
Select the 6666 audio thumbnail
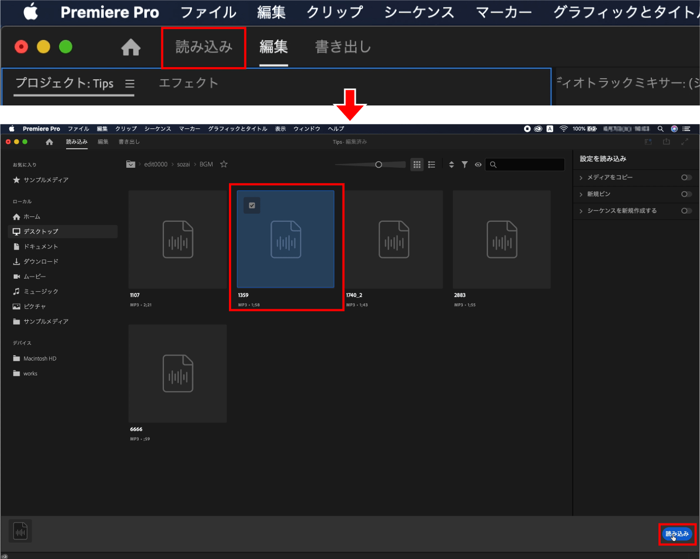pos(178,373)
